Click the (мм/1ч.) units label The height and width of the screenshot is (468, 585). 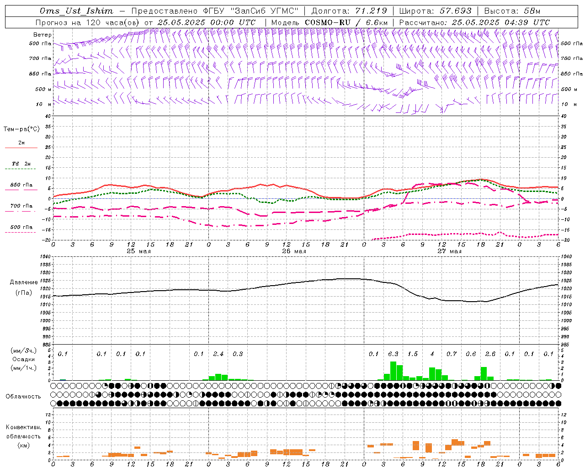tap(23, 368)
